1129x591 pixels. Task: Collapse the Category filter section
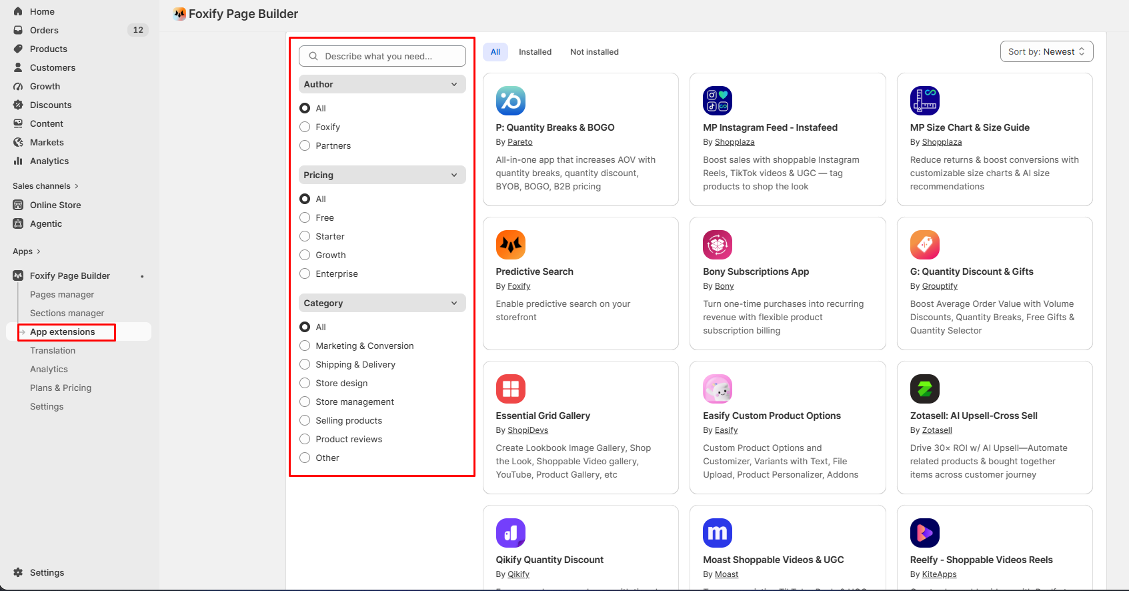point(382,303)
